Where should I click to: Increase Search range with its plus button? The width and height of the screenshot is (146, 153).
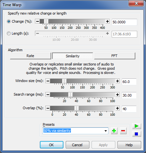tap(118, 95)
